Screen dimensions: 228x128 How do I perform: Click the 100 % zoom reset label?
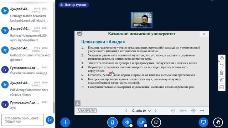pos(183,111)
